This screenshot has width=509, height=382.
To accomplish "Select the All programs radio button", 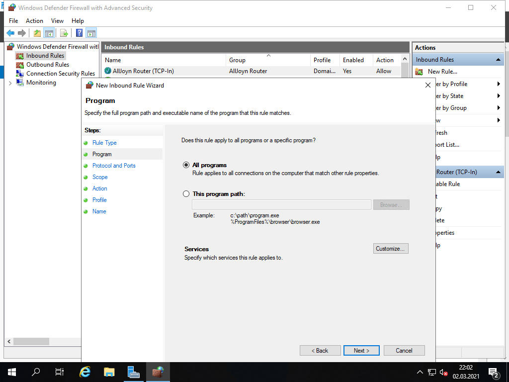I will pos(186,165).
